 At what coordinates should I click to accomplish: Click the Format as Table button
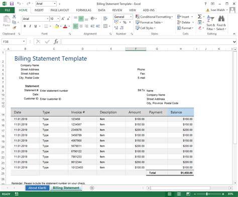tap(149, 23)
